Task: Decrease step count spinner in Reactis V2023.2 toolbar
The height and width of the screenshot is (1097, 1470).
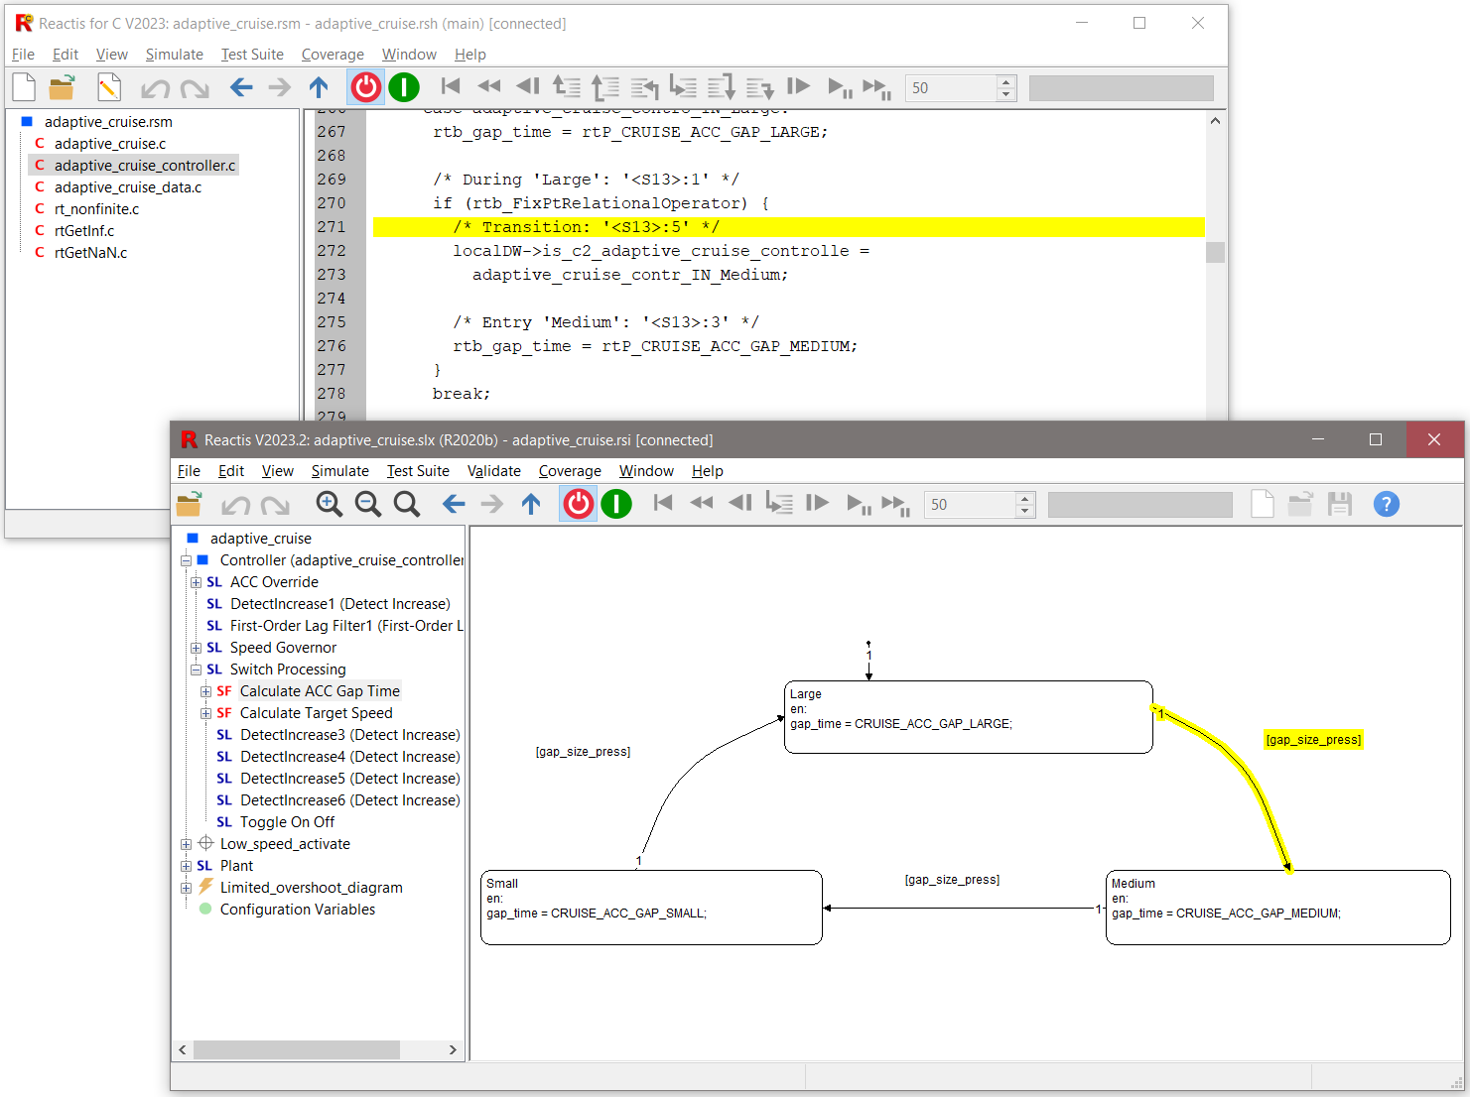Action: point(1025,511)
